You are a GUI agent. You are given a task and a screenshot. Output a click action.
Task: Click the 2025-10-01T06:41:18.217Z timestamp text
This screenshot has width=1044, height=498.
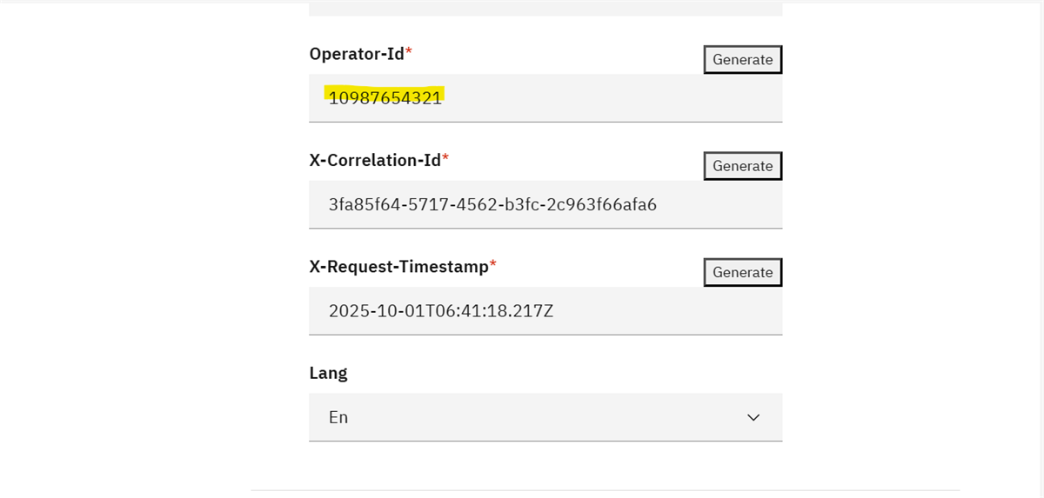point(440,311)
